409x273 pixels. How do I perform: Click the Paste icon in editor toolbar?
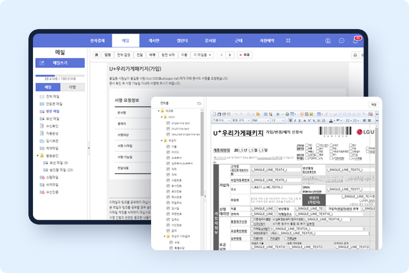(258, 114)
